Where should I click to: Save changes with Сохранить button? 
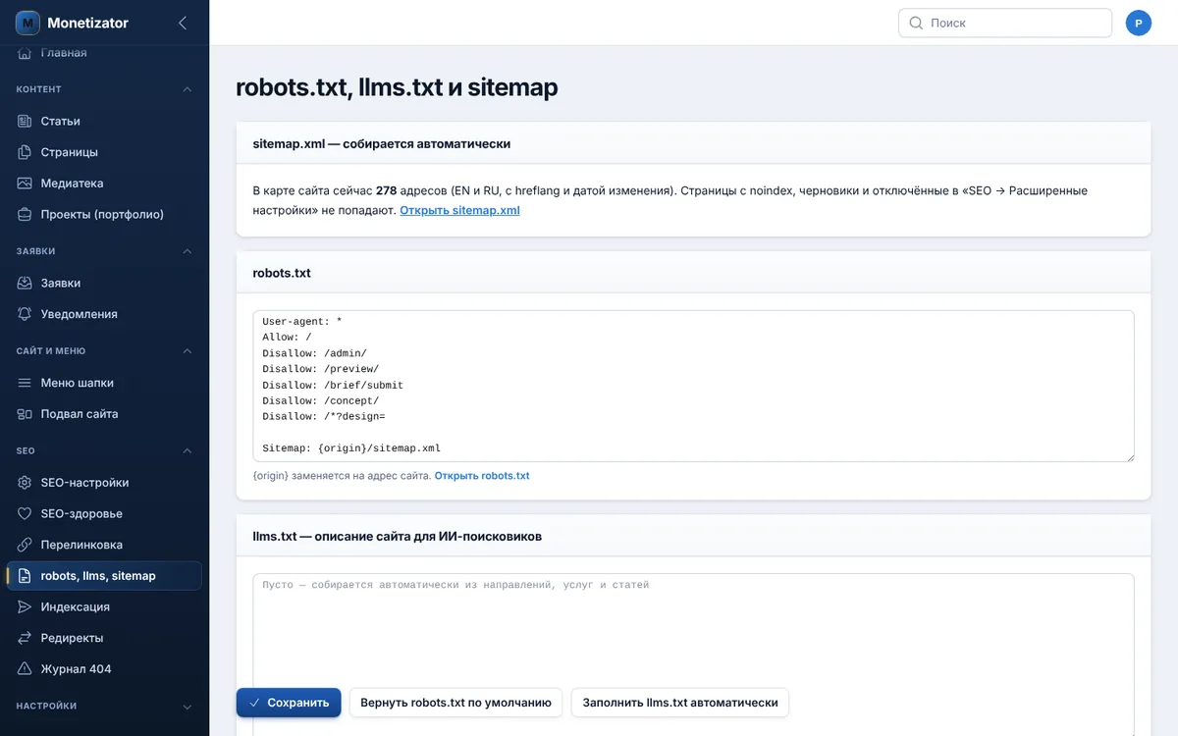coord(289,703)
